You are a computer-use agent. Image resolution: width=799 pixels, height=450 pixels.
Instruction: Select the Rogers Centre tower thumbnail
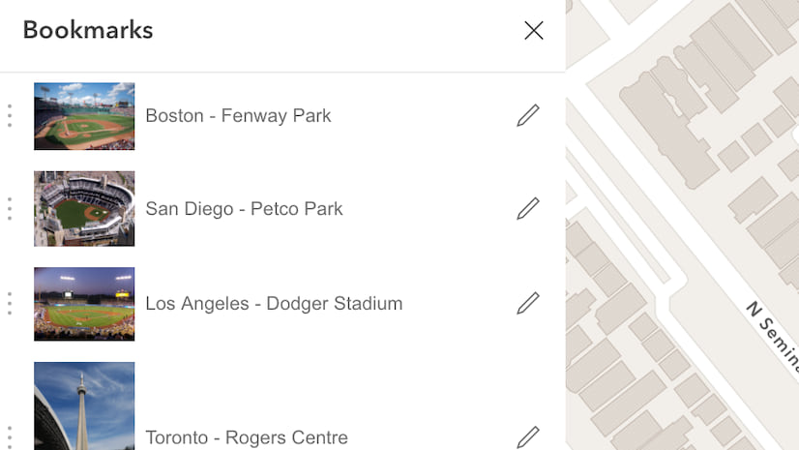point(84,406)
